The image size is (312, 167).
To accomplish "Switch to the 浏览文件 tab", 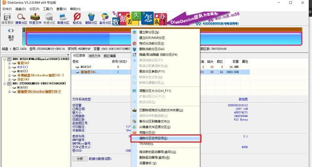I will (x=94, y=56).
